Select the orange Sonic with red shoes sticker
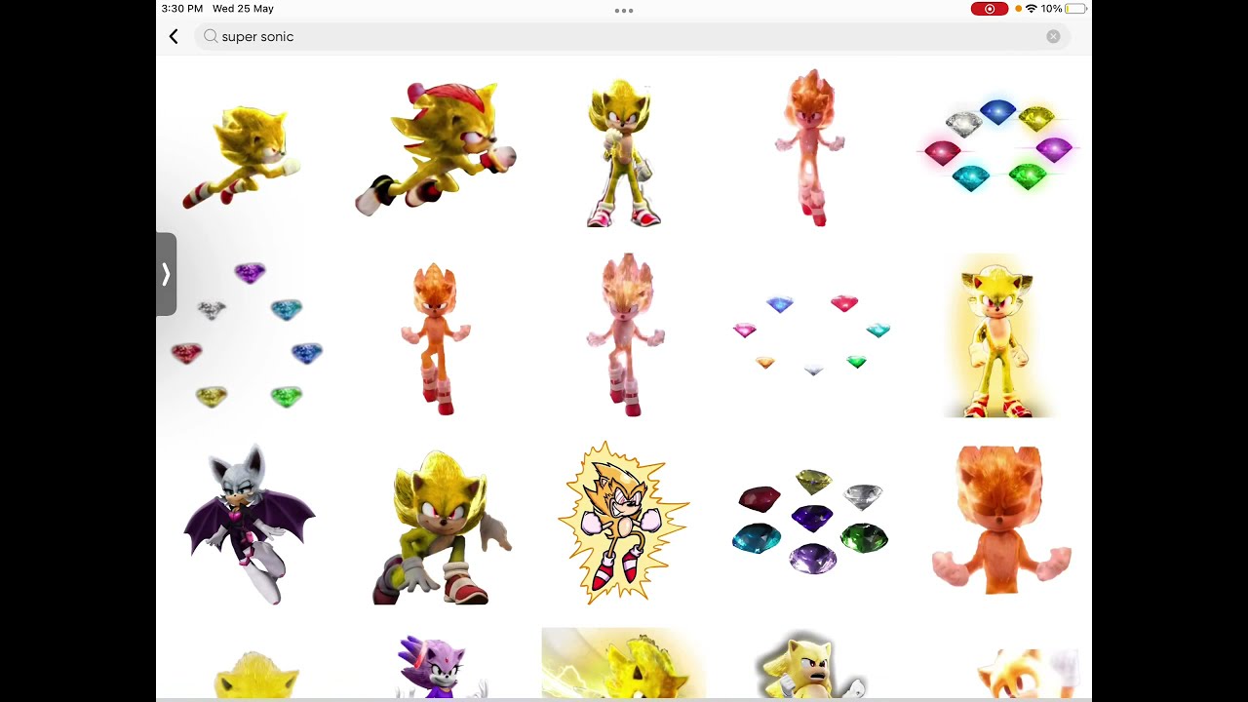The height and width of the screenshot is (702, 1248). coord(436,338)
